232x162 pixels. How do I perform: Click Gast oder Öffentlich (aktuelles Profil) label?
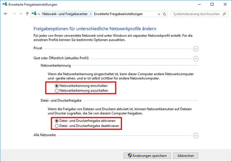61,58
